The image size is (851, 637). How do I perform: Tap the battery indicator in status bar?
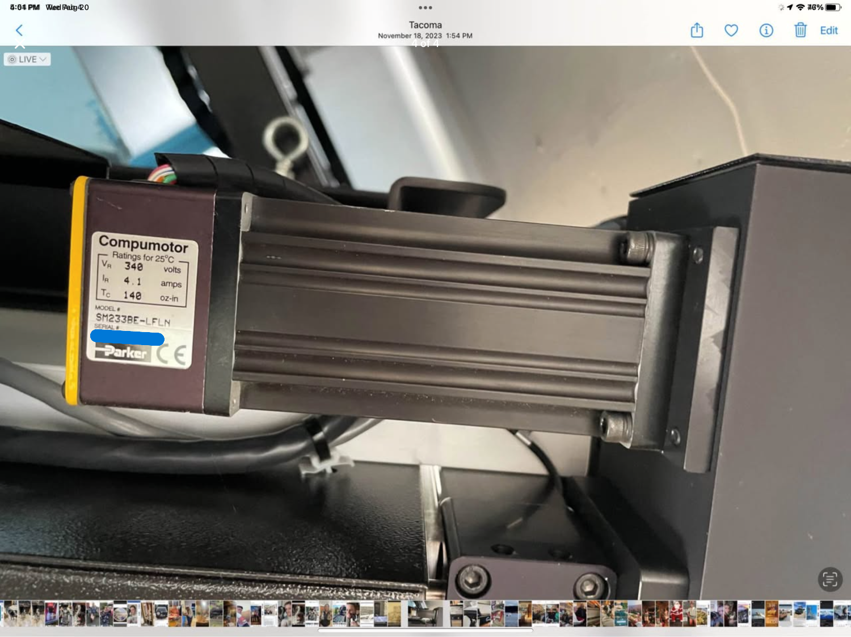click(x=833, y=7)
